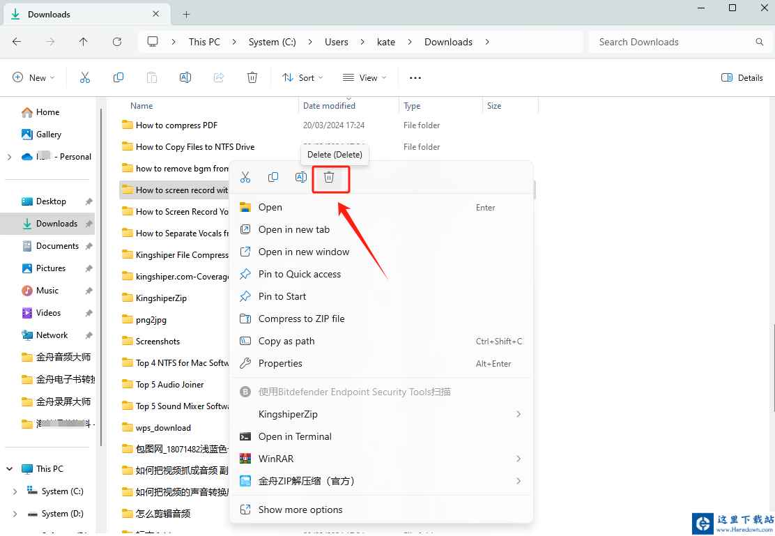This screenshot has height=536, width=775.
Task: Choose Show more options
Action: (381, 510)
